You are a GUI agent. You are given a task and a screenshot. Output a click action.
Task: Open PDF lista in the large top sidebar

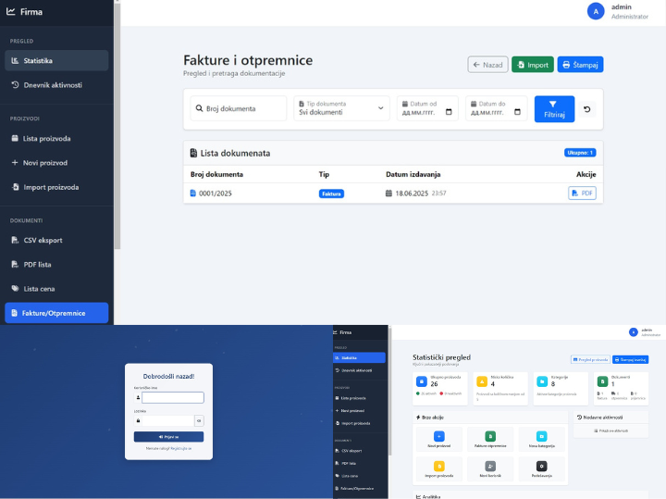[56, 265]
